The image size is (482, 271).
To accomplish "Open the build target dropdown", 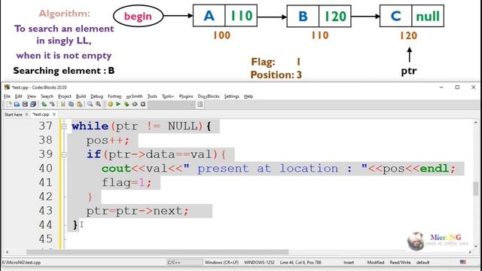I will [x=171, y=105].
